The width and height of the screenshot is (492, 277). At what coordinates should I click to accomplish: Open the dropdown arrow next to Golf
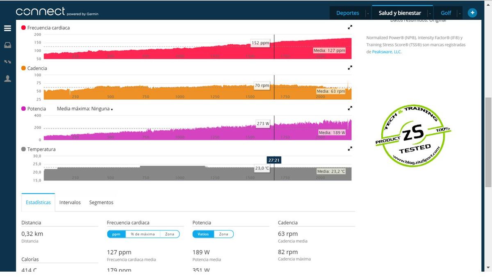[460, 13]
